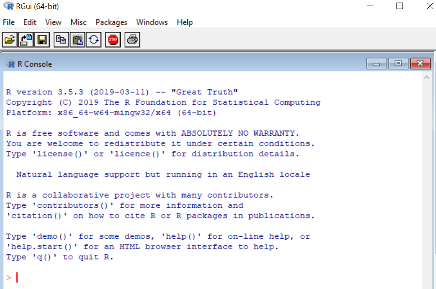The width and height of the screenshot is (436, 289).
Task: Click the Paste clipboard icon
Action: pos(77,40)
